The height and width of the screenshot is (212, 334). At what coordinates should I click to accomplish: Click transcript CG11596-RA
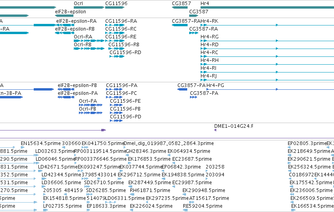[x=121, y=21]
